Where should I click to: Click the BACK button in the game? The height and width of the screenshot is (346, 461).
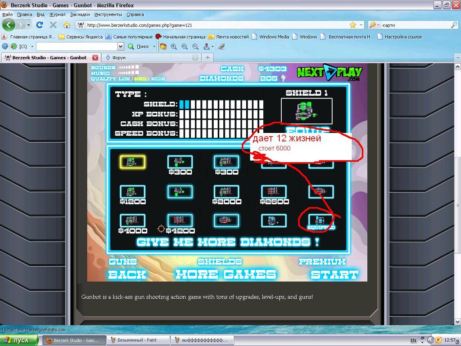click(x=127, y=274)
